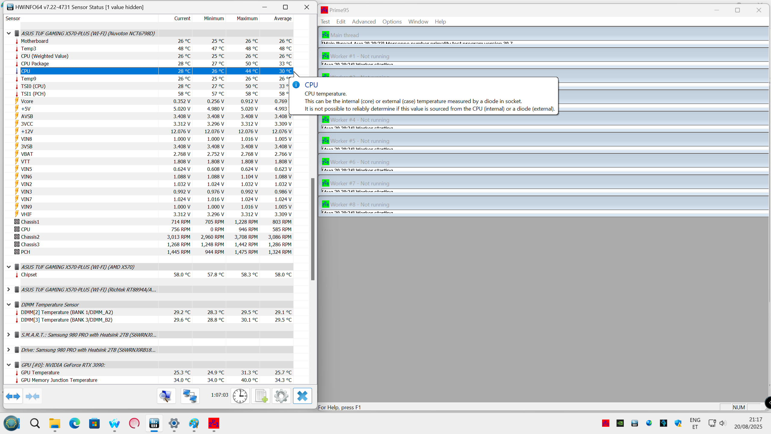Open the Prime95 Options menu
Screen dimensions: 771x434
(x=392, y=22)
